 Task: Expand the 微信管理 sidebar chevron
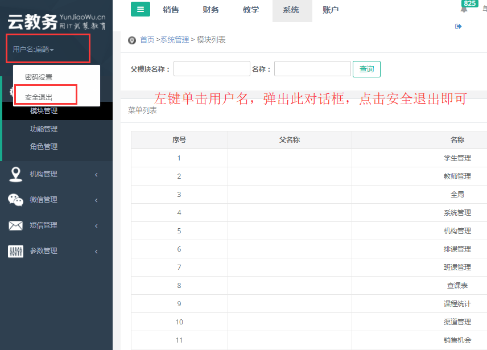[x=96, y=200]
